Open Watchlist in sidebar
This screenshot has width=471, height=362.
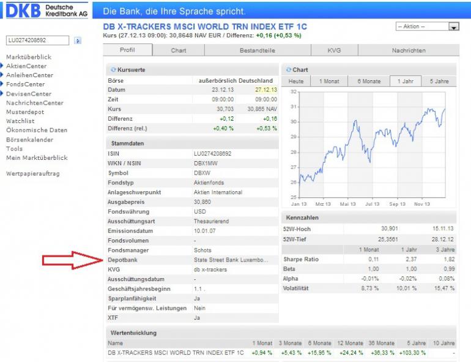[20, 121]
